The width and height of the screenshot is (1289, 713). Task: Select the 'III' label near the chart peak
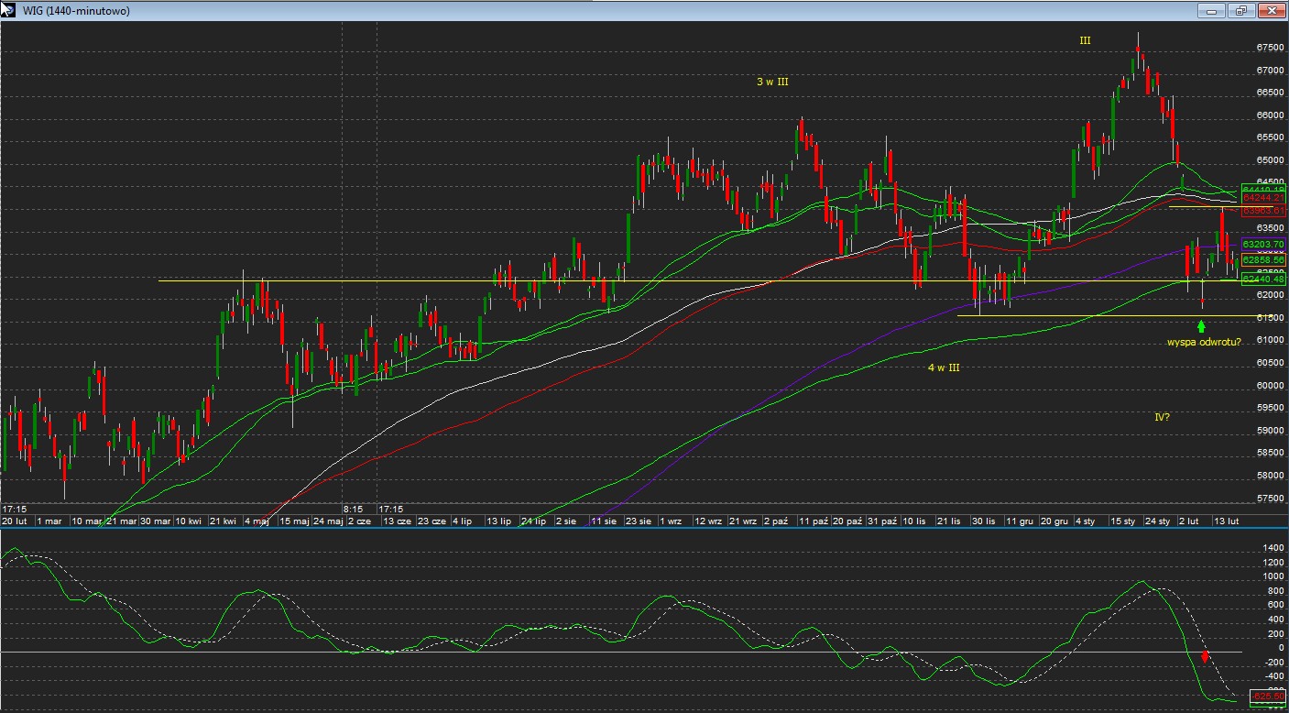click(x=1085, y=40)
